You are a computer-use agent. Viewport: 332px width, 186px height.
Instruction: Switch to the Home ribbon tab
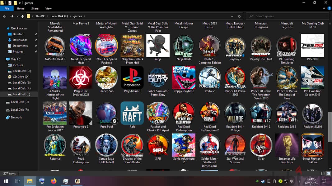point(21,8)
